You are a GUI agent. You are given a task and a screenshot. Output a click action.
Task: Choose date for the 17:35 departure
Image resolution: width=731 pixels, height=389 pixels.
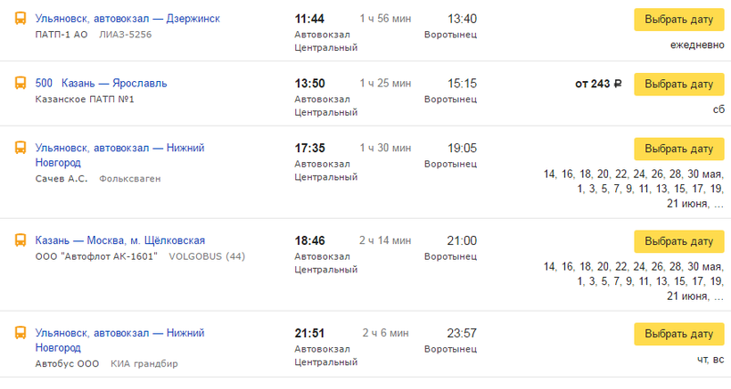click(678, 149)
